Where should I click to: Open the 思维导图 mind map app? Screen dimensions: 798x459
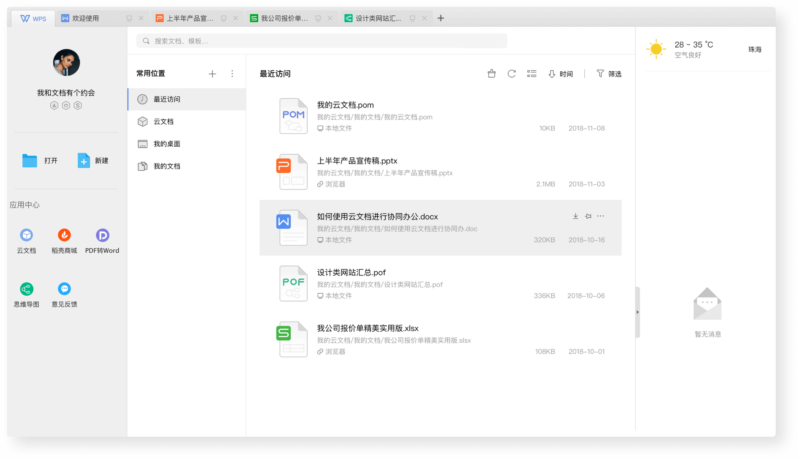(27, 289)
